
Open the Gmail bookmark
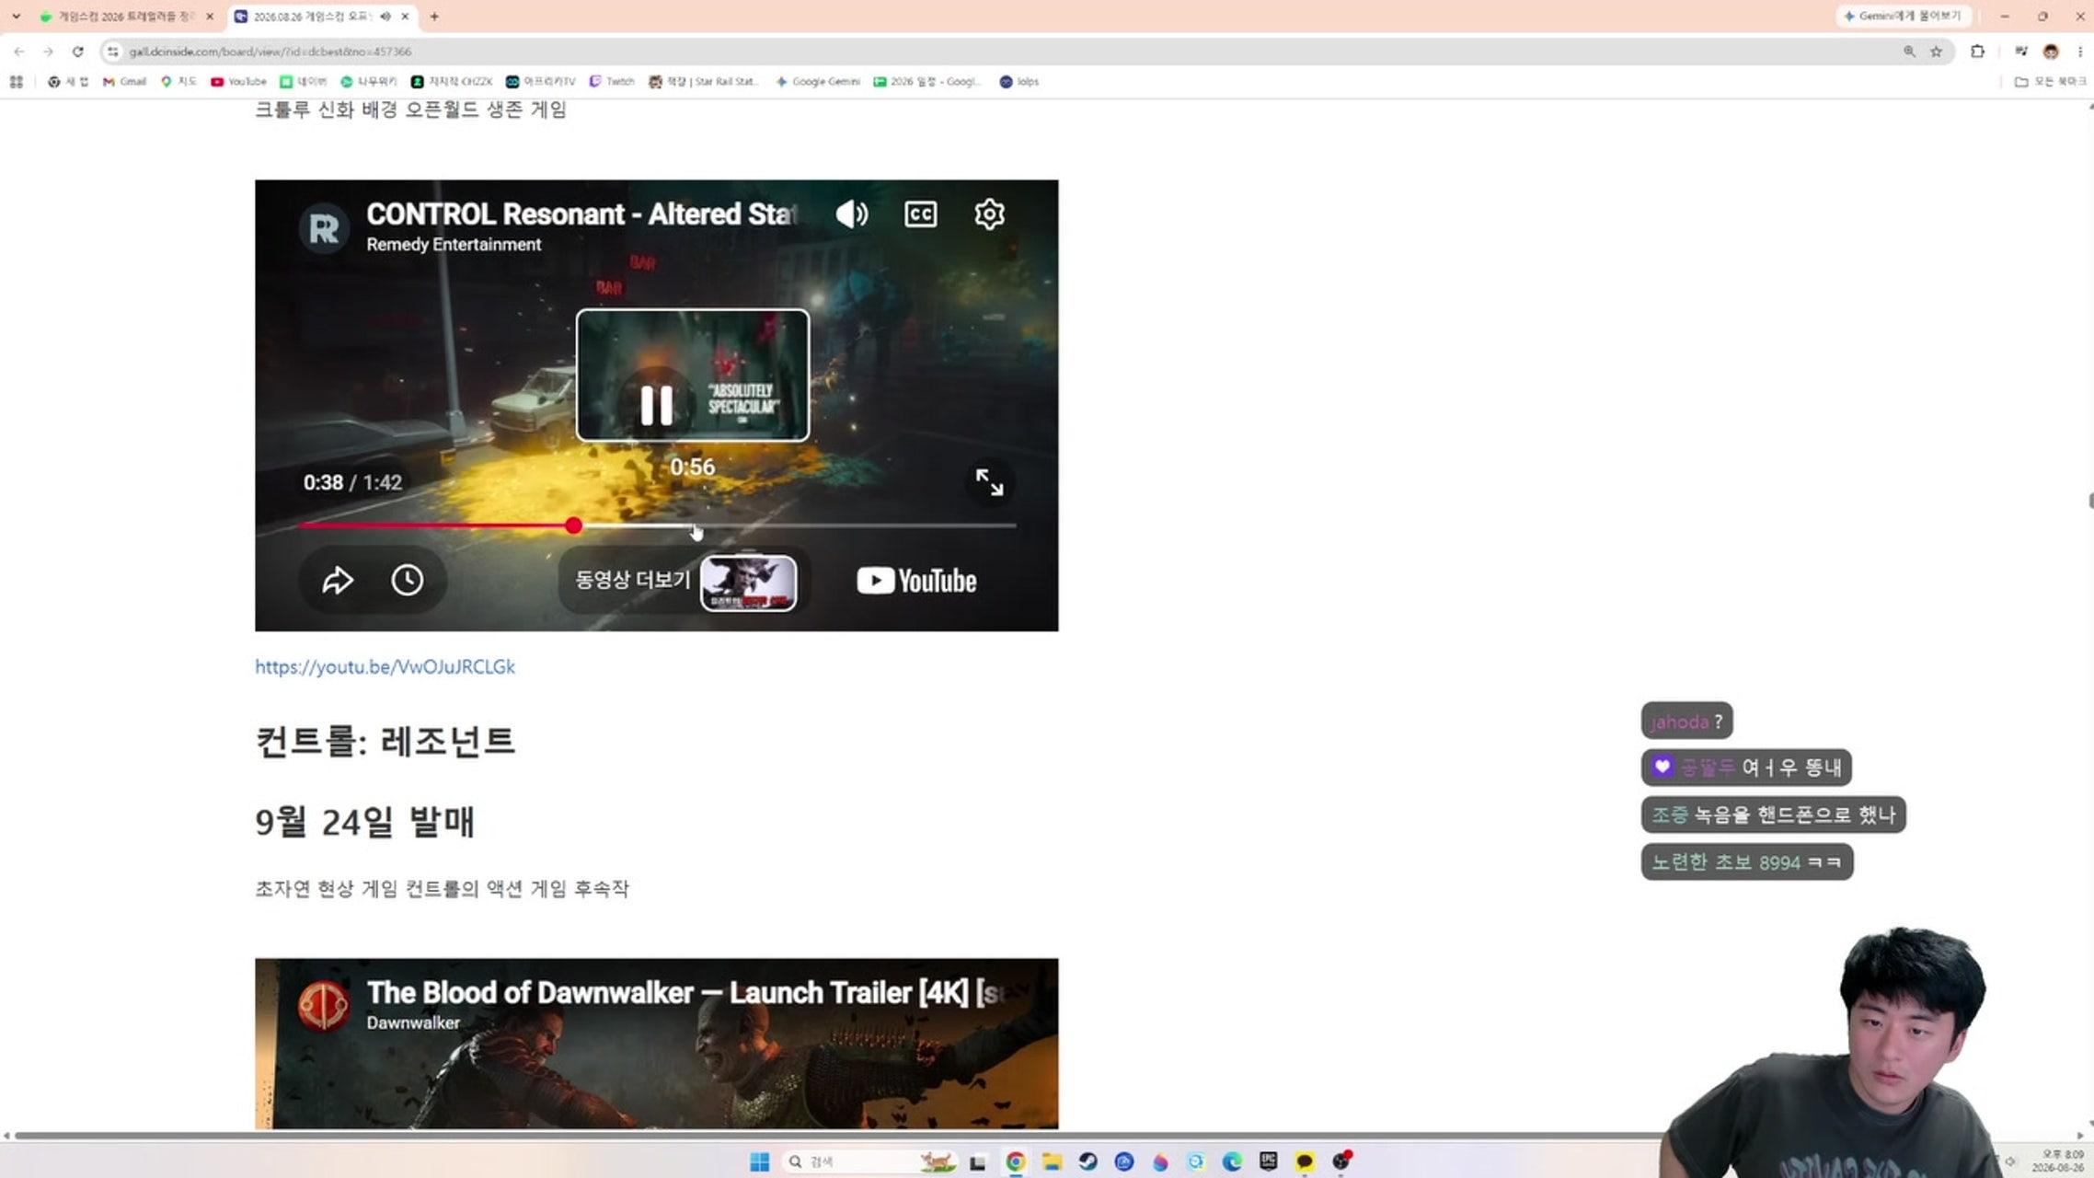[124, 82]
